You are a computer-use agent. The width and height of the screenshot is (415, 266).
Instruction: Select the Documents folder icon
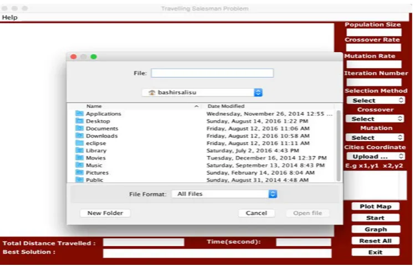pyautogui.click(x=79, y=129)
